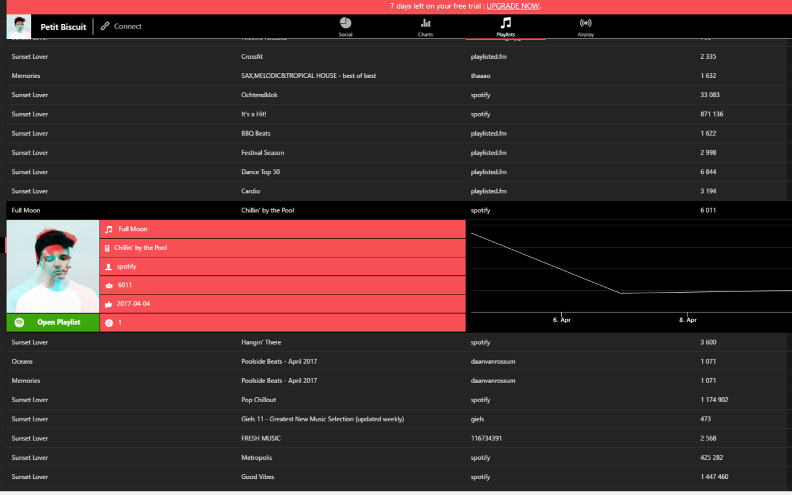
Task: Click the follower count 425 282
Action: pos(712,457)
